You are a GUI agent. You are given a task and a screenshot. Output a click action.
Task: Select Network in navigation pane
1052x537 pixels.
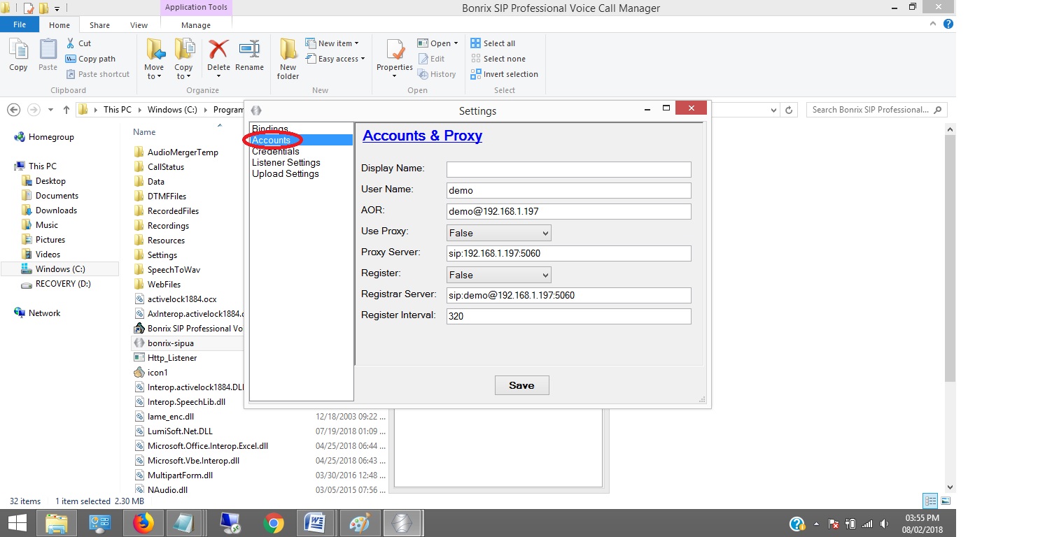[38, 313]
